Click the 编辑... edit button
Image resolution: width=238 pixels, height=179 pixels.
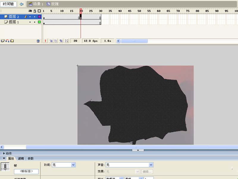(147, 172)
